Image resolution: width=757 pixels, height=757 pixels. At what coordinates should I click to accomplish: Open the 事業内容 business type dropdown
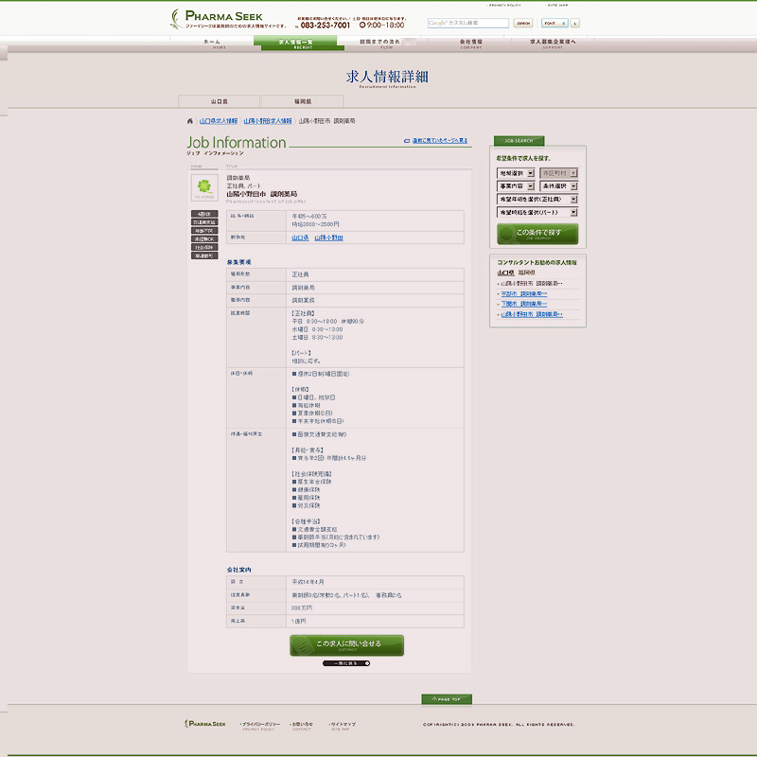tap(516, 186)
